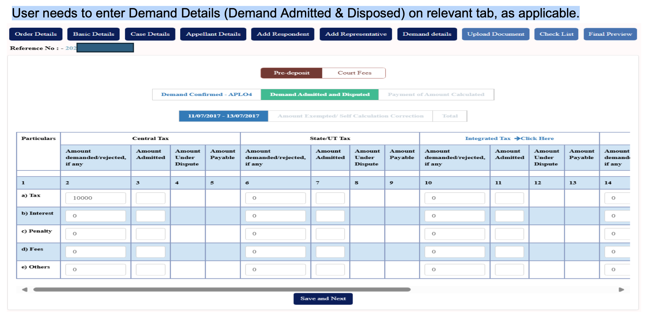Click Integrated Tax demanded field for Fees row
The width and height of the screenshot is (652, 318).
tap(455, 251)
